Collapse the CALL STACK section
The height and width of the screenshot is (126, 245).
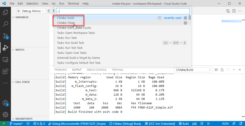(x=22, y=82)
